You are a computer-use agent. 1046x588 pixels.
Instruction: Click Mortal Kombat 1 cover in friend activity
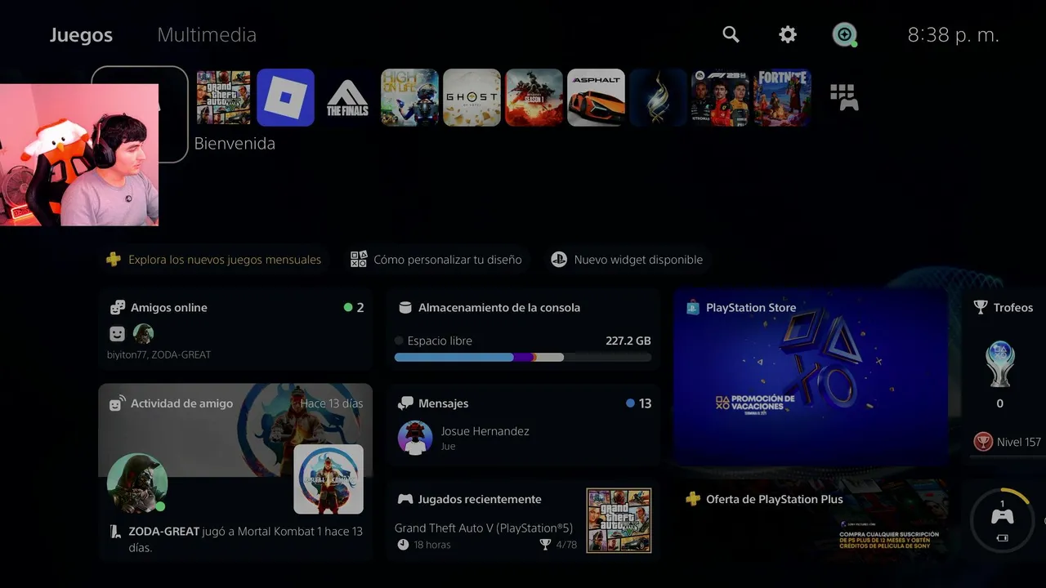click(x=329, y=479)
